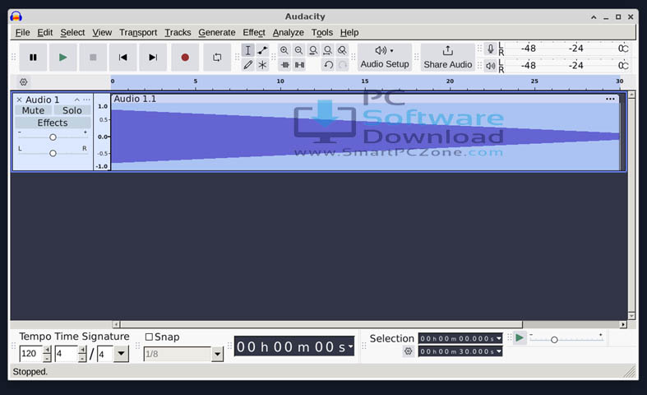The width and height of the screenshot is (647, 395).
Task: Select the Selection (I-beam) tool
Action: click(247, 50)
